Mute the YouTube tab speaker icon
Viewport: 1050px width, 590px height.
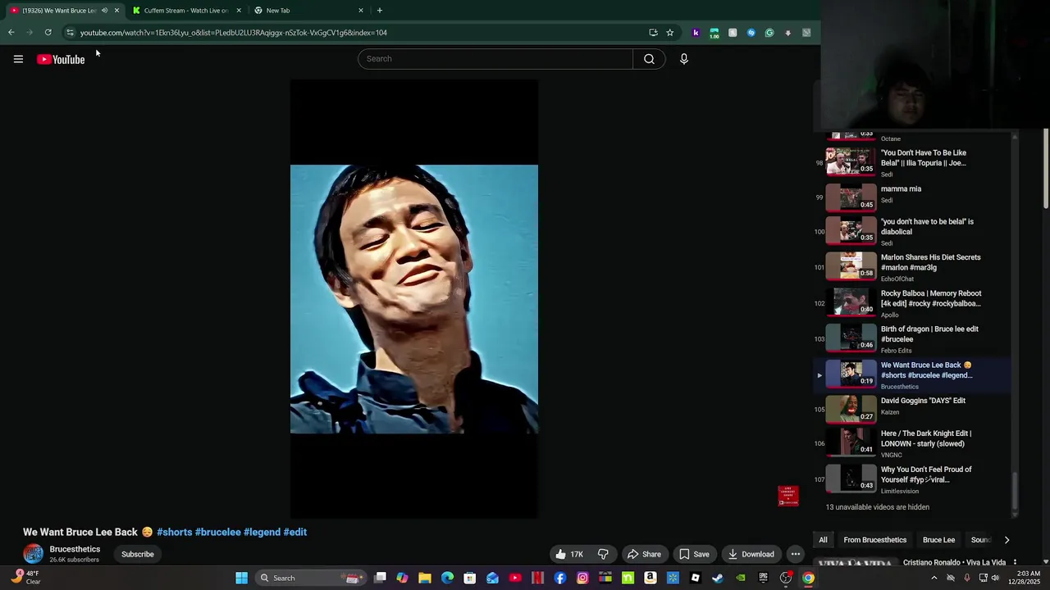coord(104,11)
